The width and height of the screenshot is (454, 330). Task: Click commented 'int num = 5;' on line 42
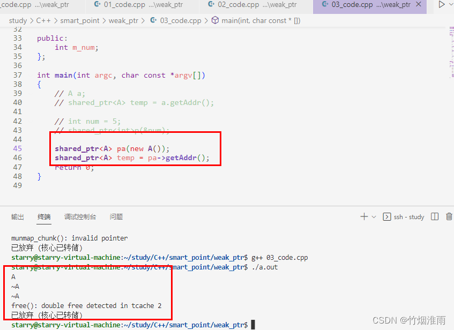point(94,121)
